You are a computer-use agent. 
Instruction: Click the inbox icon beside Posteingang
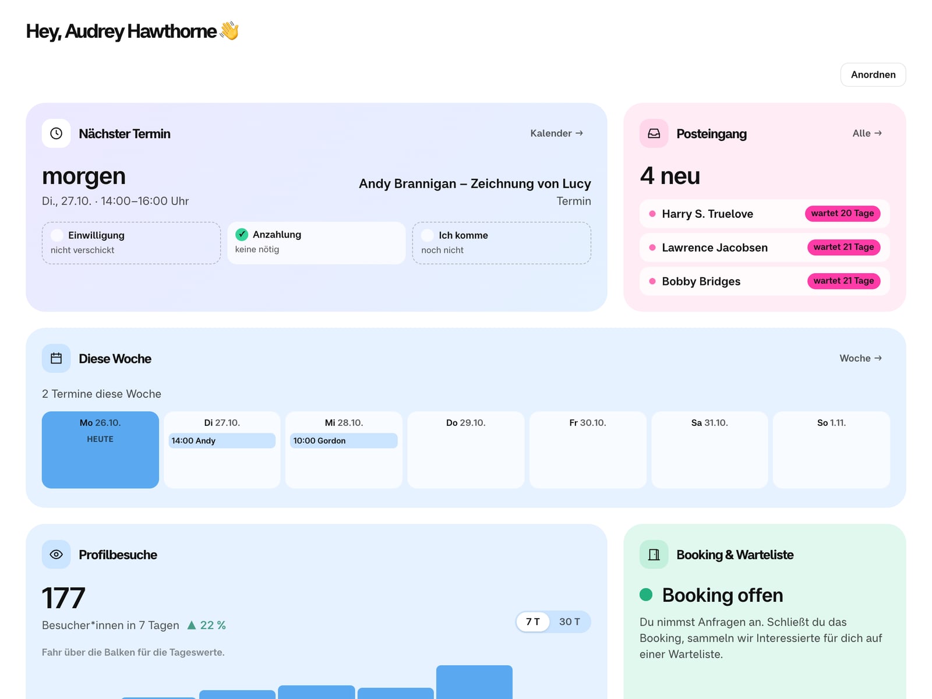tap(654, 133)
